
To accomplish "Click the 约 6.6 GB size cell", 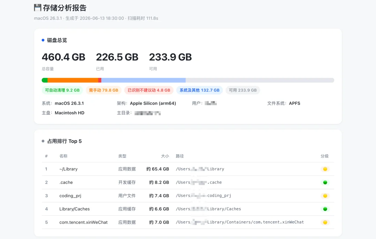I will click(159, 209).
